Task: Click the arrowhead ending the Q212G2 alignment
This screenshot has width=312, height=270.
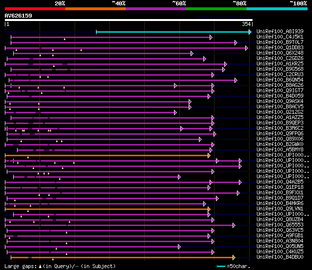Action: click(175, 113)
